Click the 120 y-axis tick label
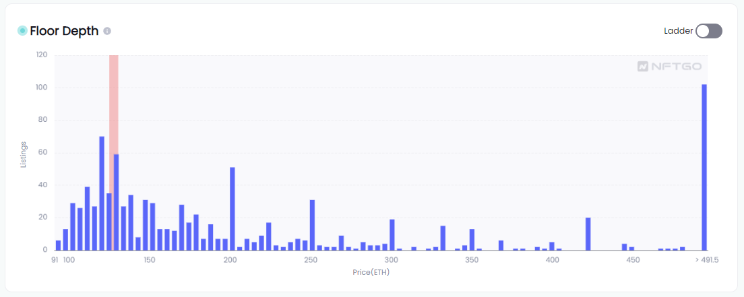Viewport: 744px width, 297px height. (42, 55)
